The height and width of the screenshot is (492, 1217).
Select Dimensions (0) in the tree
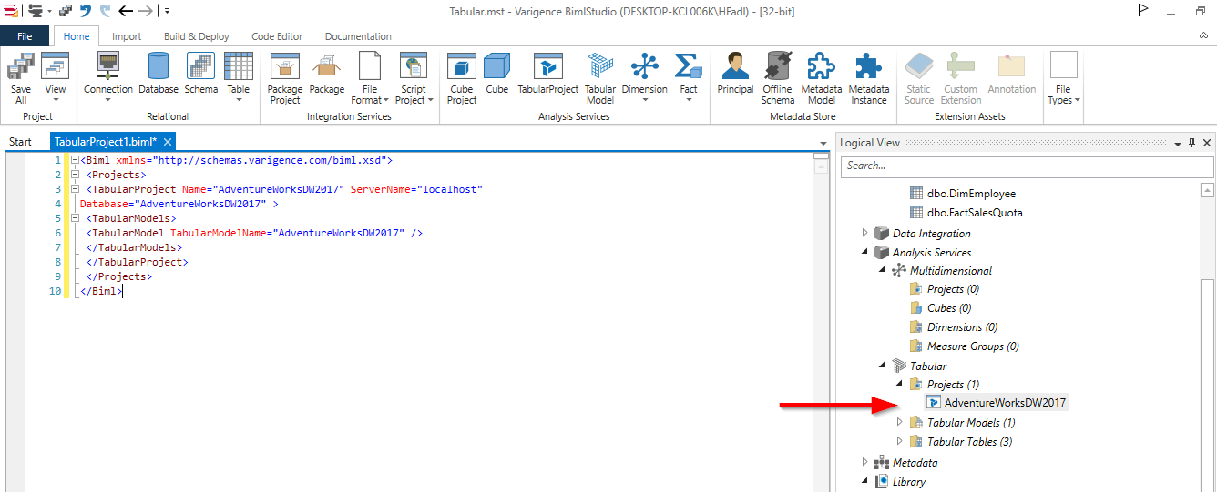(x=962, y=327)
